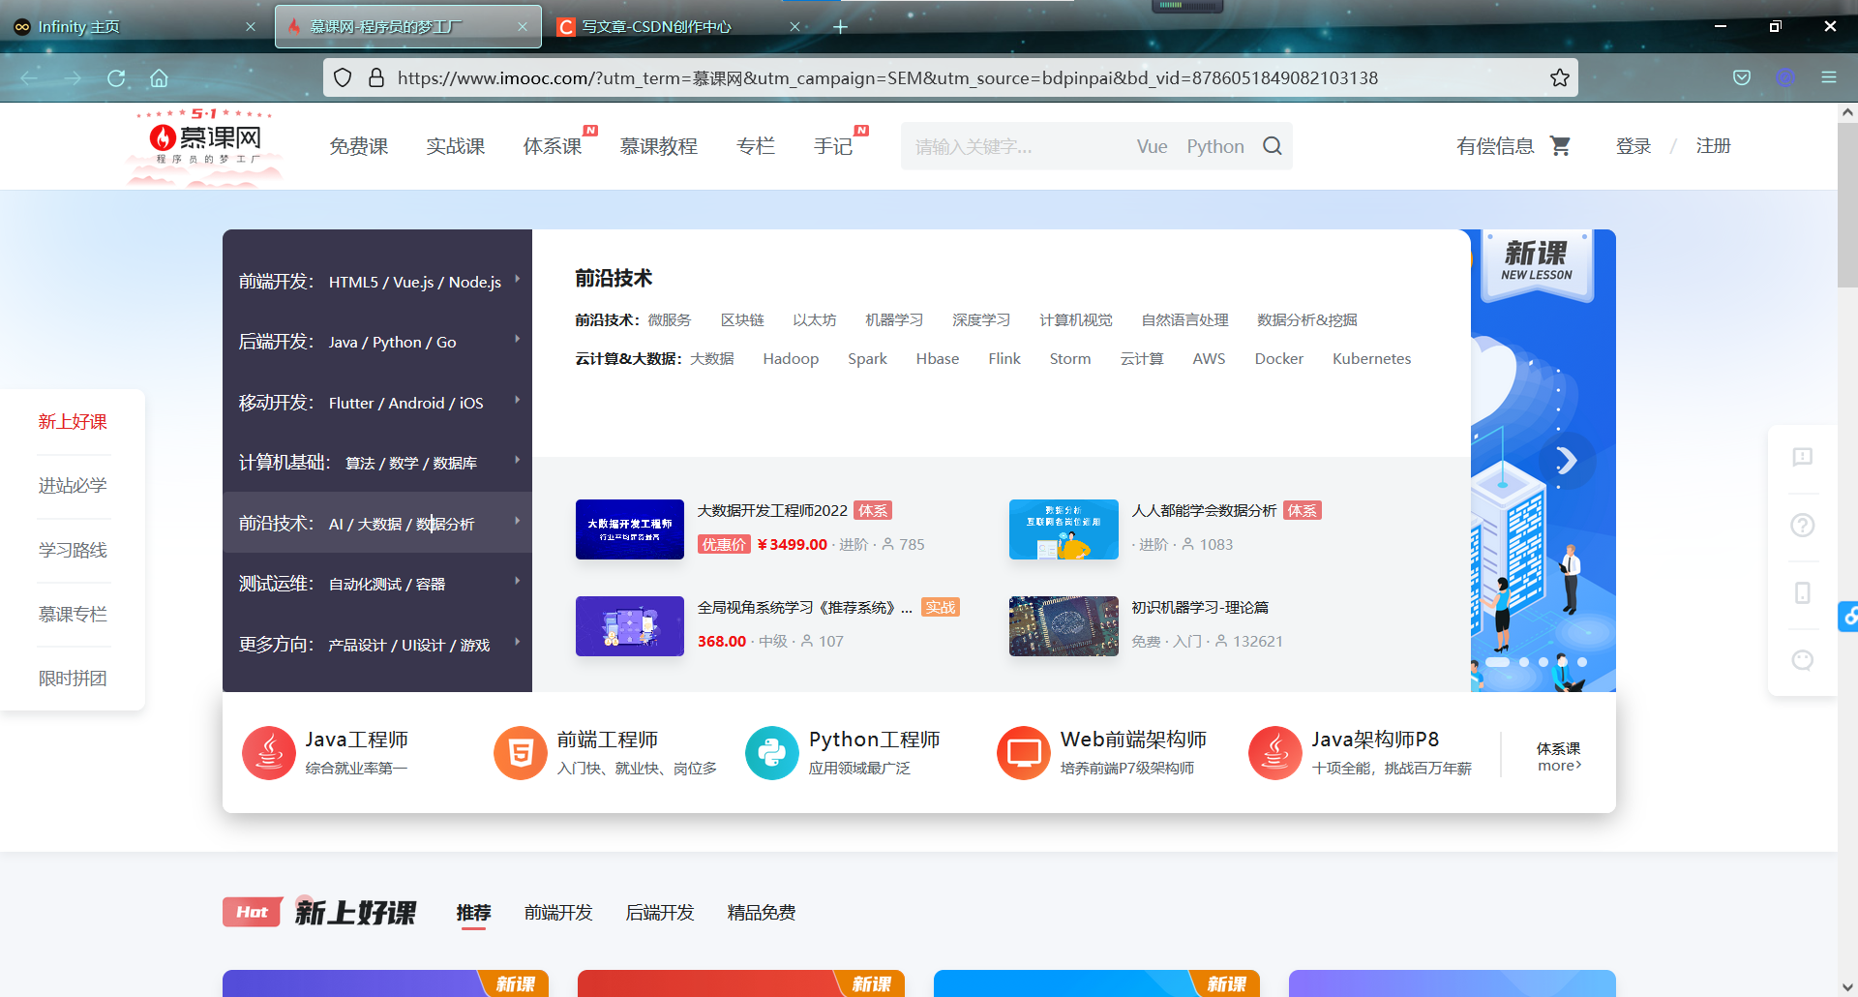Select first banner carousel dot
The image size is (1858, 997).
coord(1498,662)
